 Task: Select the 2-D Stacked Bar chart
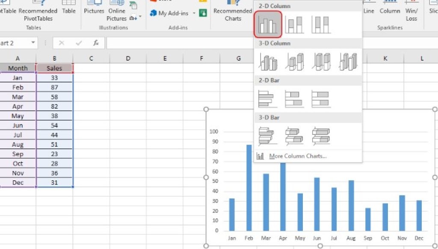click(x=294, y=98)
